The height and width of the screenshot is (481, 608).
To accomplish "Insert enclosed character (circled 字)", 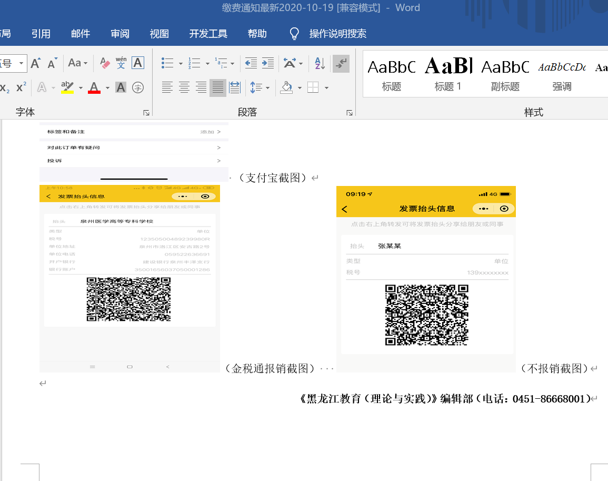I will coord(137,87).
